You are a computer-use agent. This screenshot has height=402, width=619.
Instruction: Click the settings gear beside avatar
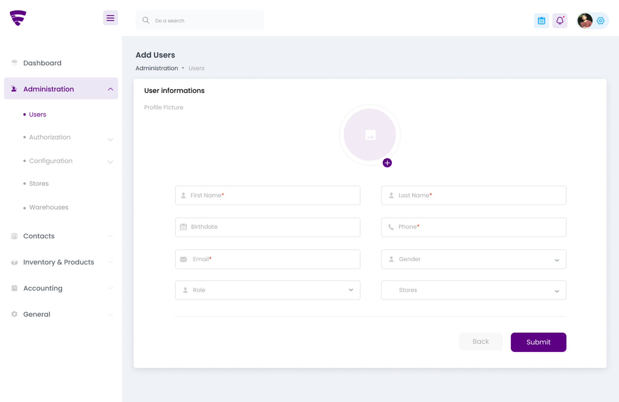tap(601, 21)
